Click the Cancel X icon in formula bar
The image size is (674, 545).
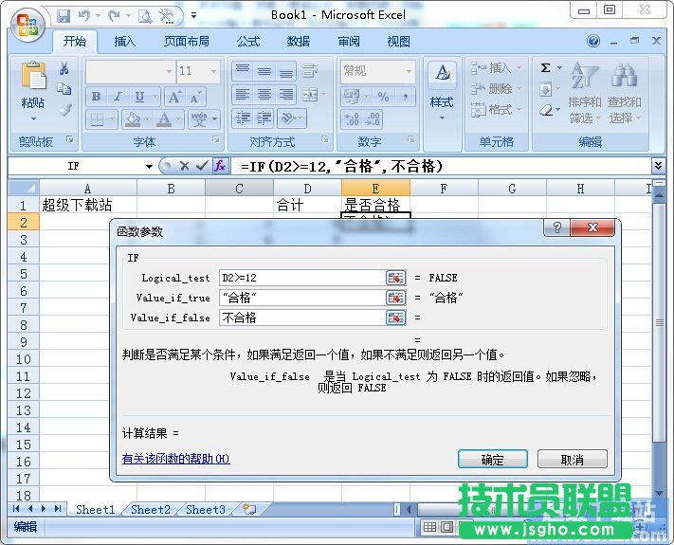[184, 166]
